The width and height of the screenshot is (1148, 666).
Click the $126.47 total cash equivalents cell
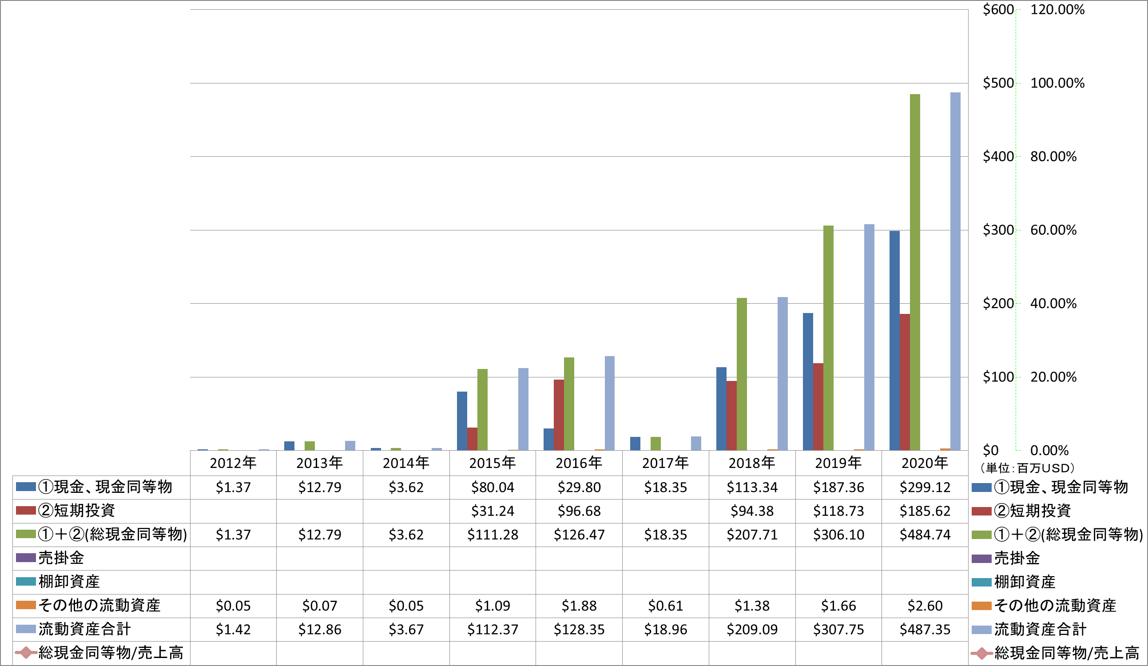pyautogui.click(x=579, y=535)
